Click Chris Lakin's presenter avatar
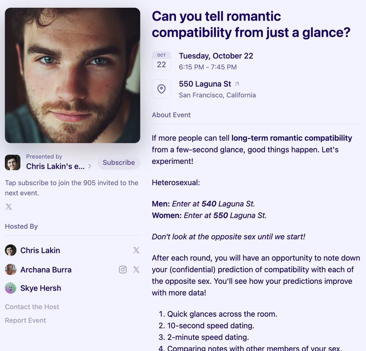This screenshot has width=366, height=351. [x=13, y=162]
